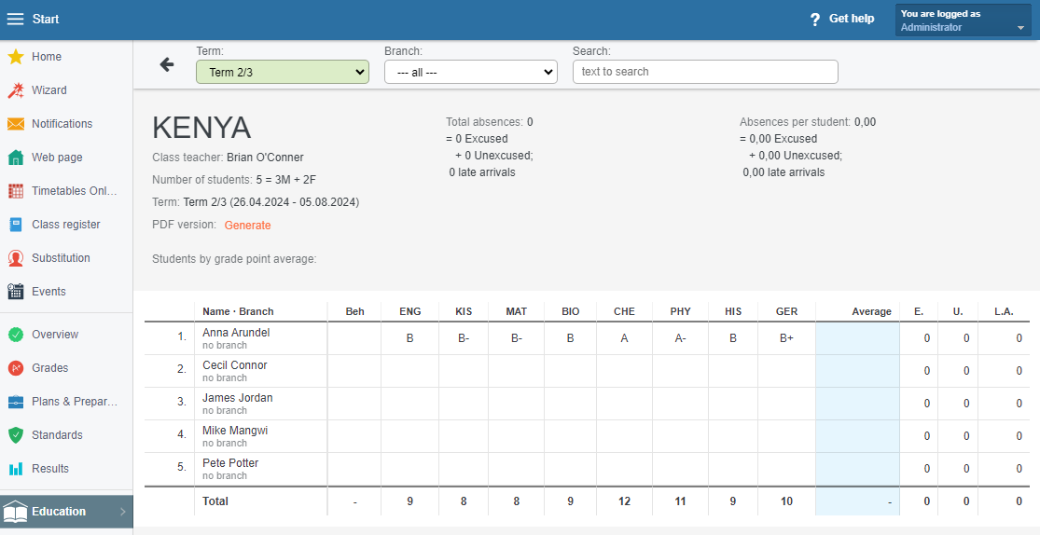1040x535 pixels.
Task: Select Grades in the sidebar
Action: coord(50,368)
